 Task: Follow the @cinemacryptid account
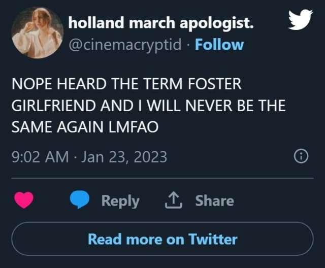[x=219, y=45]
